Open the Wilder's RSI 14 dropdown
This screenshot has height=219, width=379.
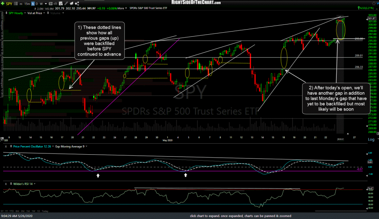coord(35,184)
